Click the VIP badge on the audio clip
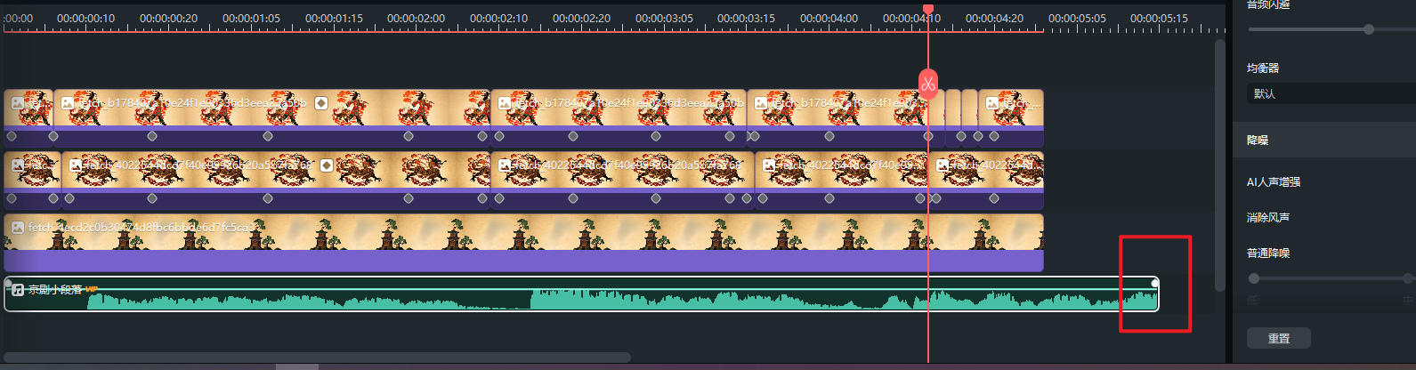Screen dimensions: 1416x370 91,289
